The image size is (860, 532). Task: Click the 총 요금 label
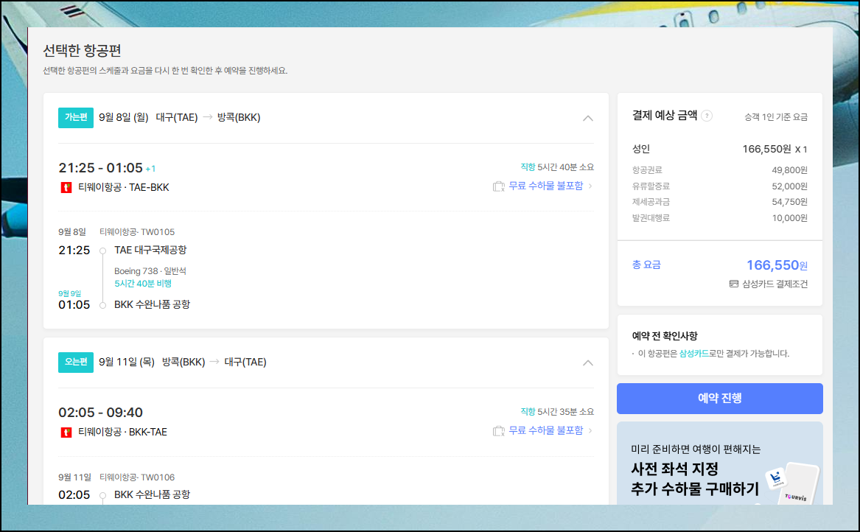tap(646, 265)
